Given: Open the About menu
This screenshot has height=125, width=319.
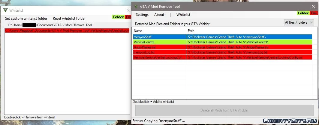Looking at the screenshot, I should pos(159,15).
